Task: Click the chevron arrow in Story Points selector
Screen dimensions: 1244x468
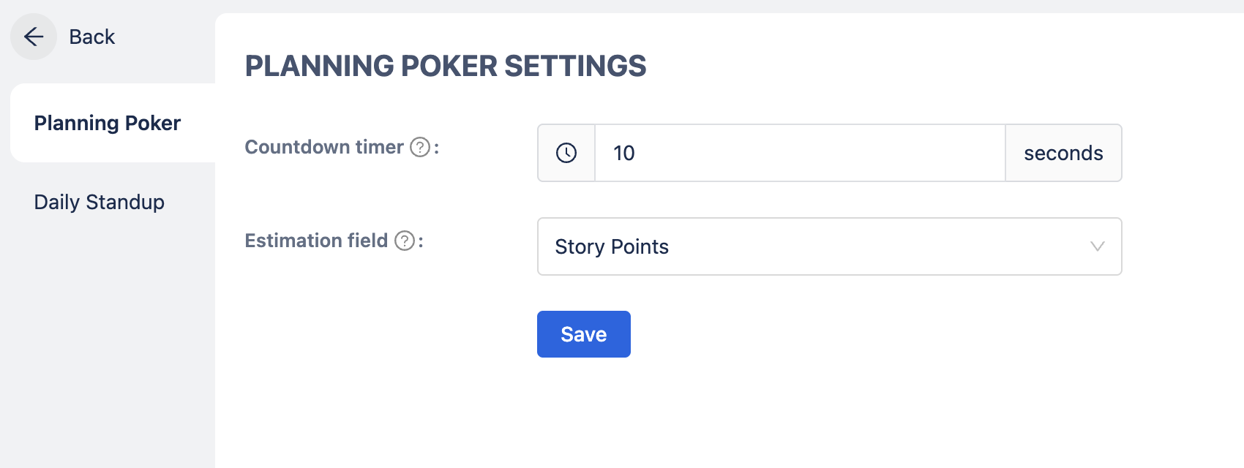Action: click(1097, 246)
